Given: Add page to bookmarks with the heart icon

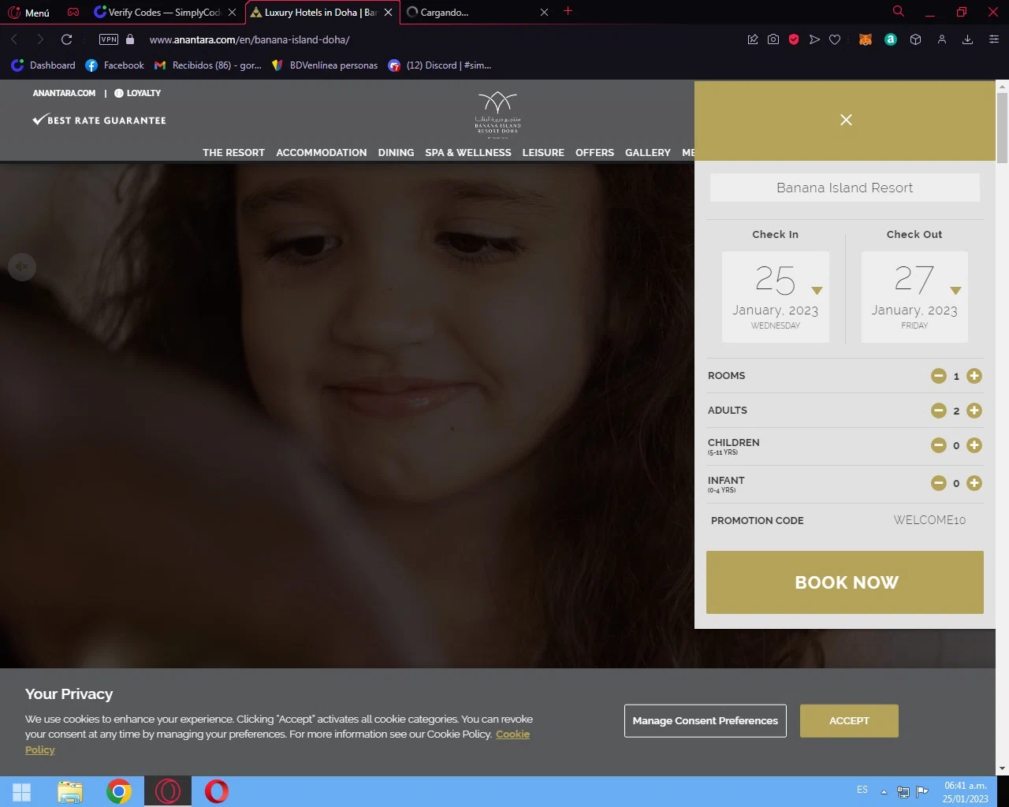Looking at the screenshot, I should tap(835, 39).
